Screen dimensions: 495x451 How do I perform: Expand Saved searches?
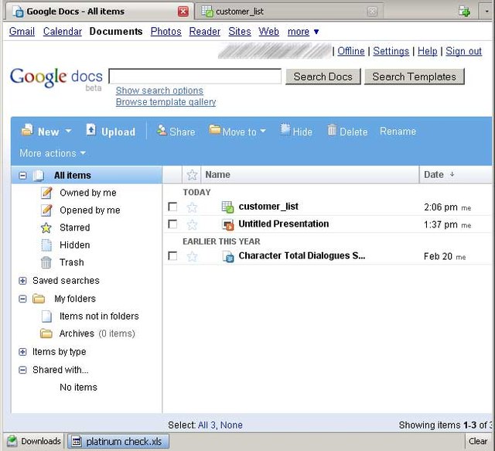pos(22,281)
